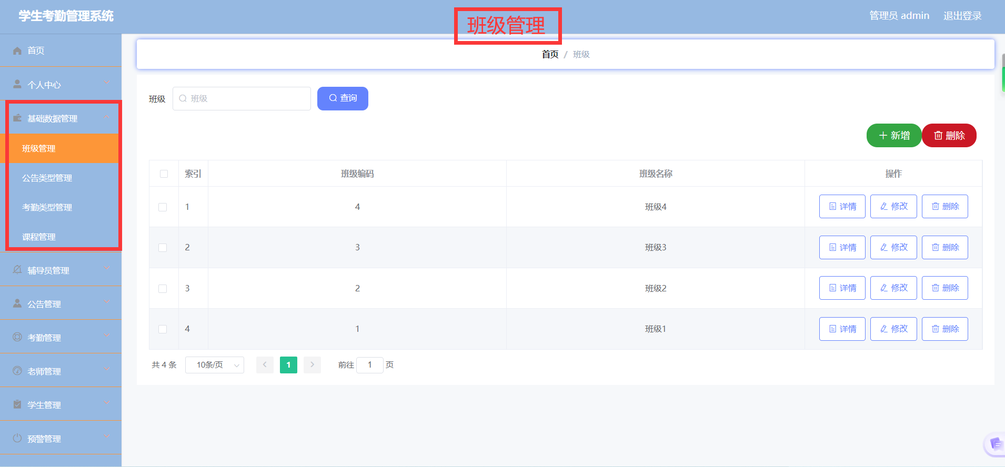The width and height of the screenshot is (1005, 467).
Task: Click the floating chat assistant icon
Action: point(994,444)
